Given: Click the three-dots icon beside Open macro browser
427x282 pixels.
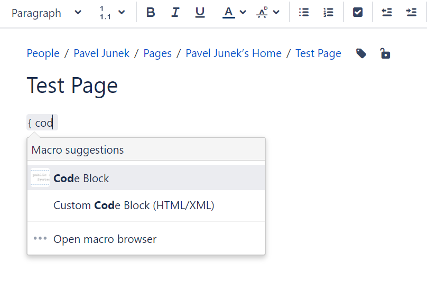Looking at the screenshot, I should (x=40, y=239).
